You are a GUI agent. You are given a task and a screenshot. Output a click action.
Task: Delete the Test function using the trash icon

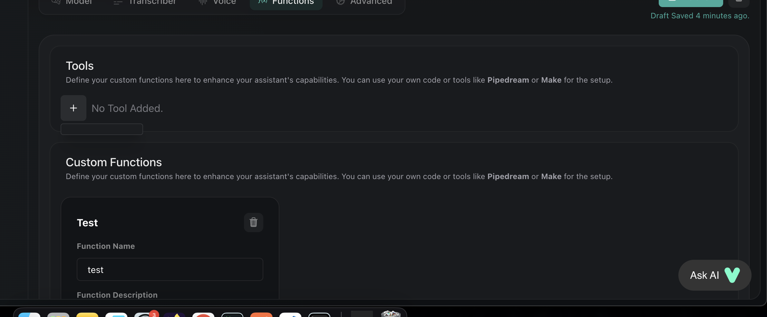tap(253, 222)
